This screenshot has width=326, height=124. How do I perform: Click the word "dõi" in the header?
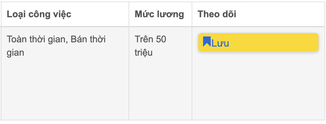click(229, 14)
